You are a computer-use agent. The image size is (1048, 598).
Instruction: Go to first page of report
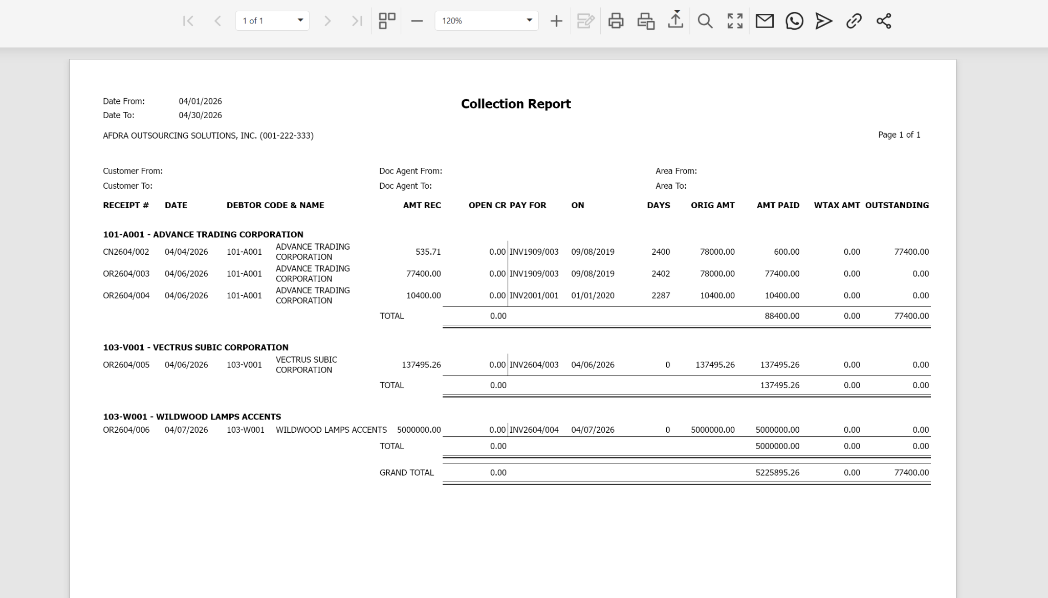click(x=188, y=21)
